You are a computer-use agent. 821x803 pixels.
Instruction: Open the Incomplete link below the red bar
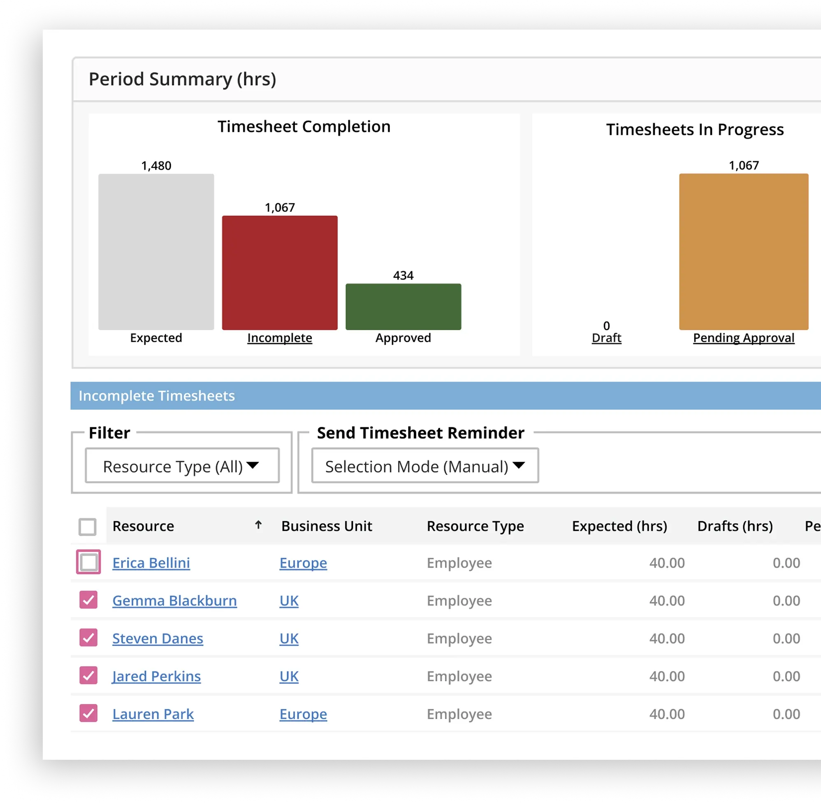(280, 337)
